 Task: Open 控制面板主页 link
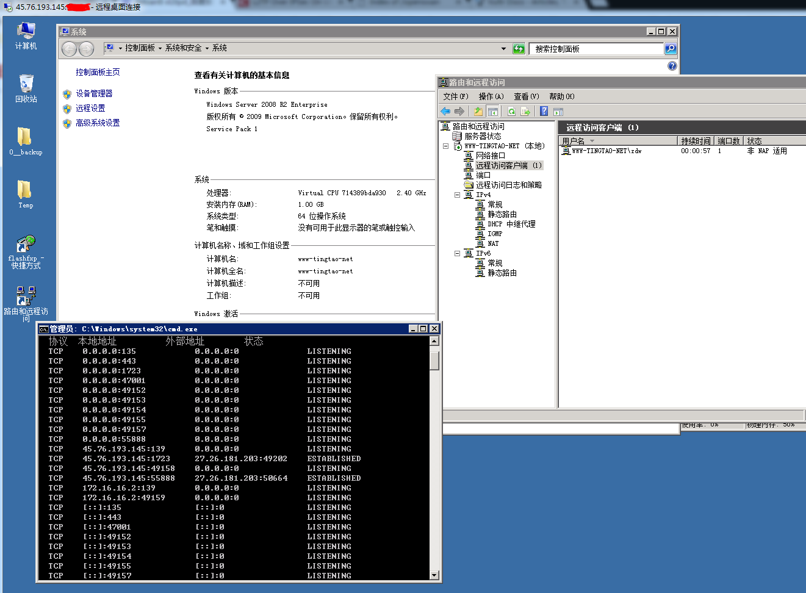(98, 72)
